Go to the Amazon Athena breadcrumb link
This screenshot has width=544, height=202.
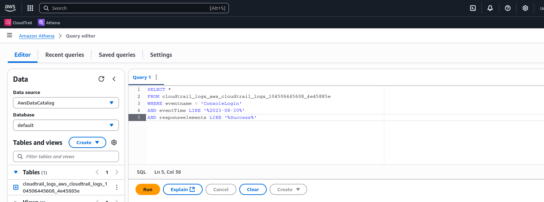point(37,36)
